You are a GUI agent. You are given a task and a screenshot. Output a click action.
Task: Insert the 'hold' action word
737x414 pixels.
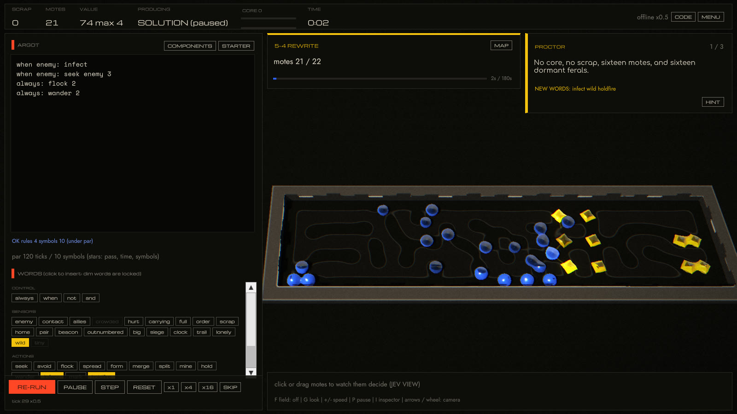207,366
